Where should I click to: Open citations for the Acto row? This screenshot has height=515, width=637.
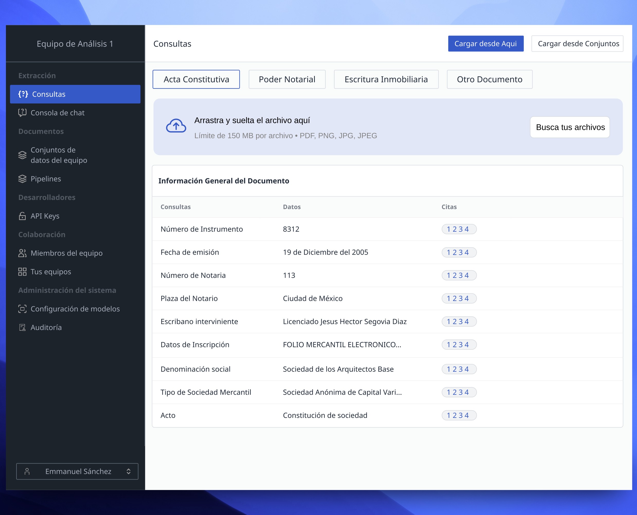[459, 415]
